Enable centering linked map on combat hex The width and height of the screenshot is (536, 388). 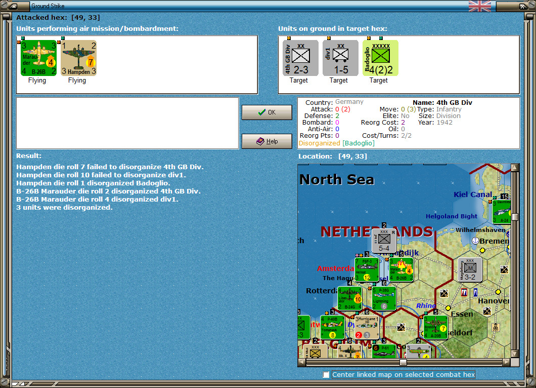pyautogui.click(x=327, y=375)
